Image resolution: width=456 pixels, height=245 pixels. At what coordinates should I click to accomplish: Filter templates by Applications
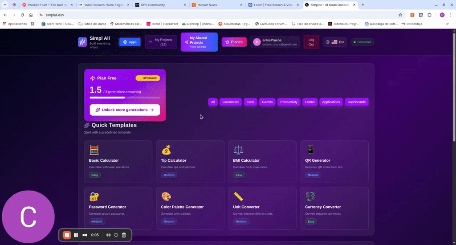331,102
